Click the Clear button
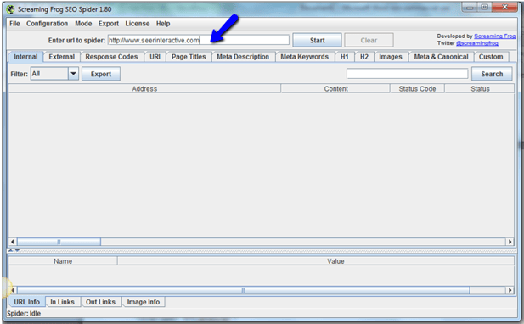Image resolution: width=524 pixels, height=324 pixels. pyautogui.click(x=369, y=40)
